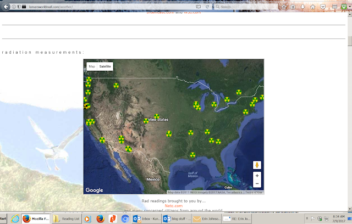Go back to the previous page
Viewport: 352px width, 224px height.
point(5,7)
